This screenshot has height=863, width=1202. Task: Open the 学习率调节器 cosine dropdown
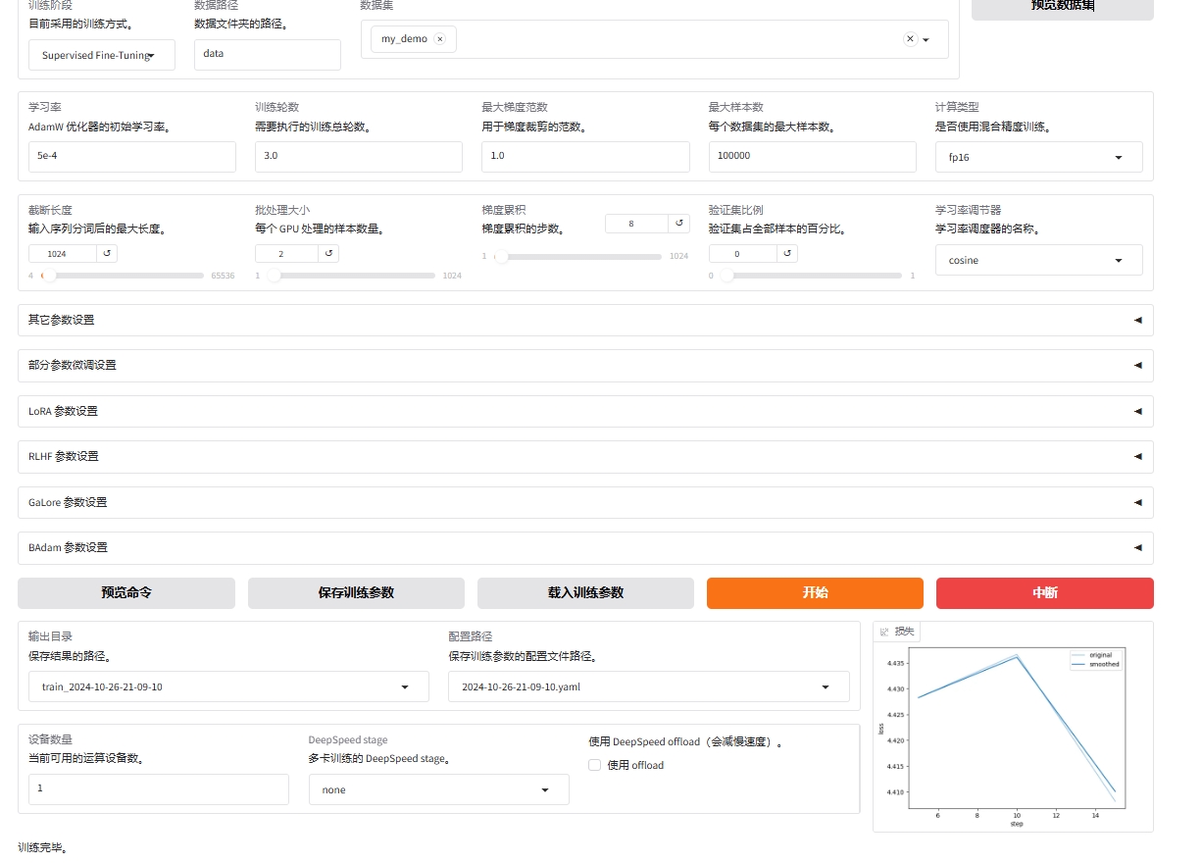(1038, 261)
